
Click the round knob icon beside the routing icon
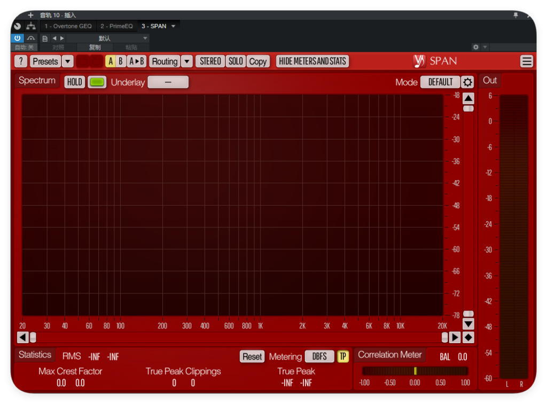pyautogui.click(x=18, y=26)
